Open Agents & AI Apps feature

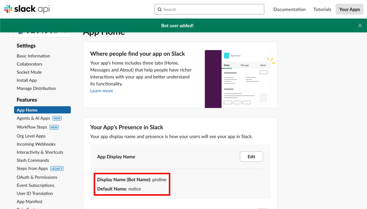click(33, 118)
